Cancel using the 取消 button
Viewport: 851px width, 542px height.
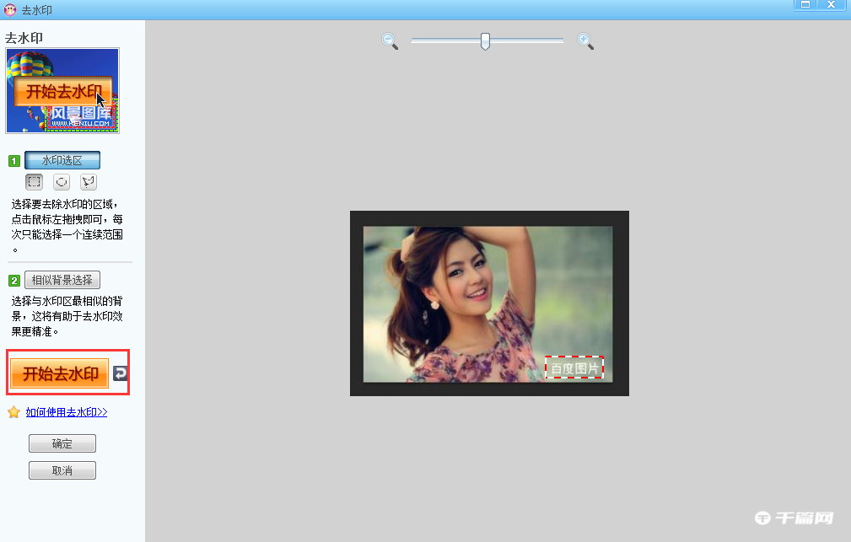click(62, 470)
